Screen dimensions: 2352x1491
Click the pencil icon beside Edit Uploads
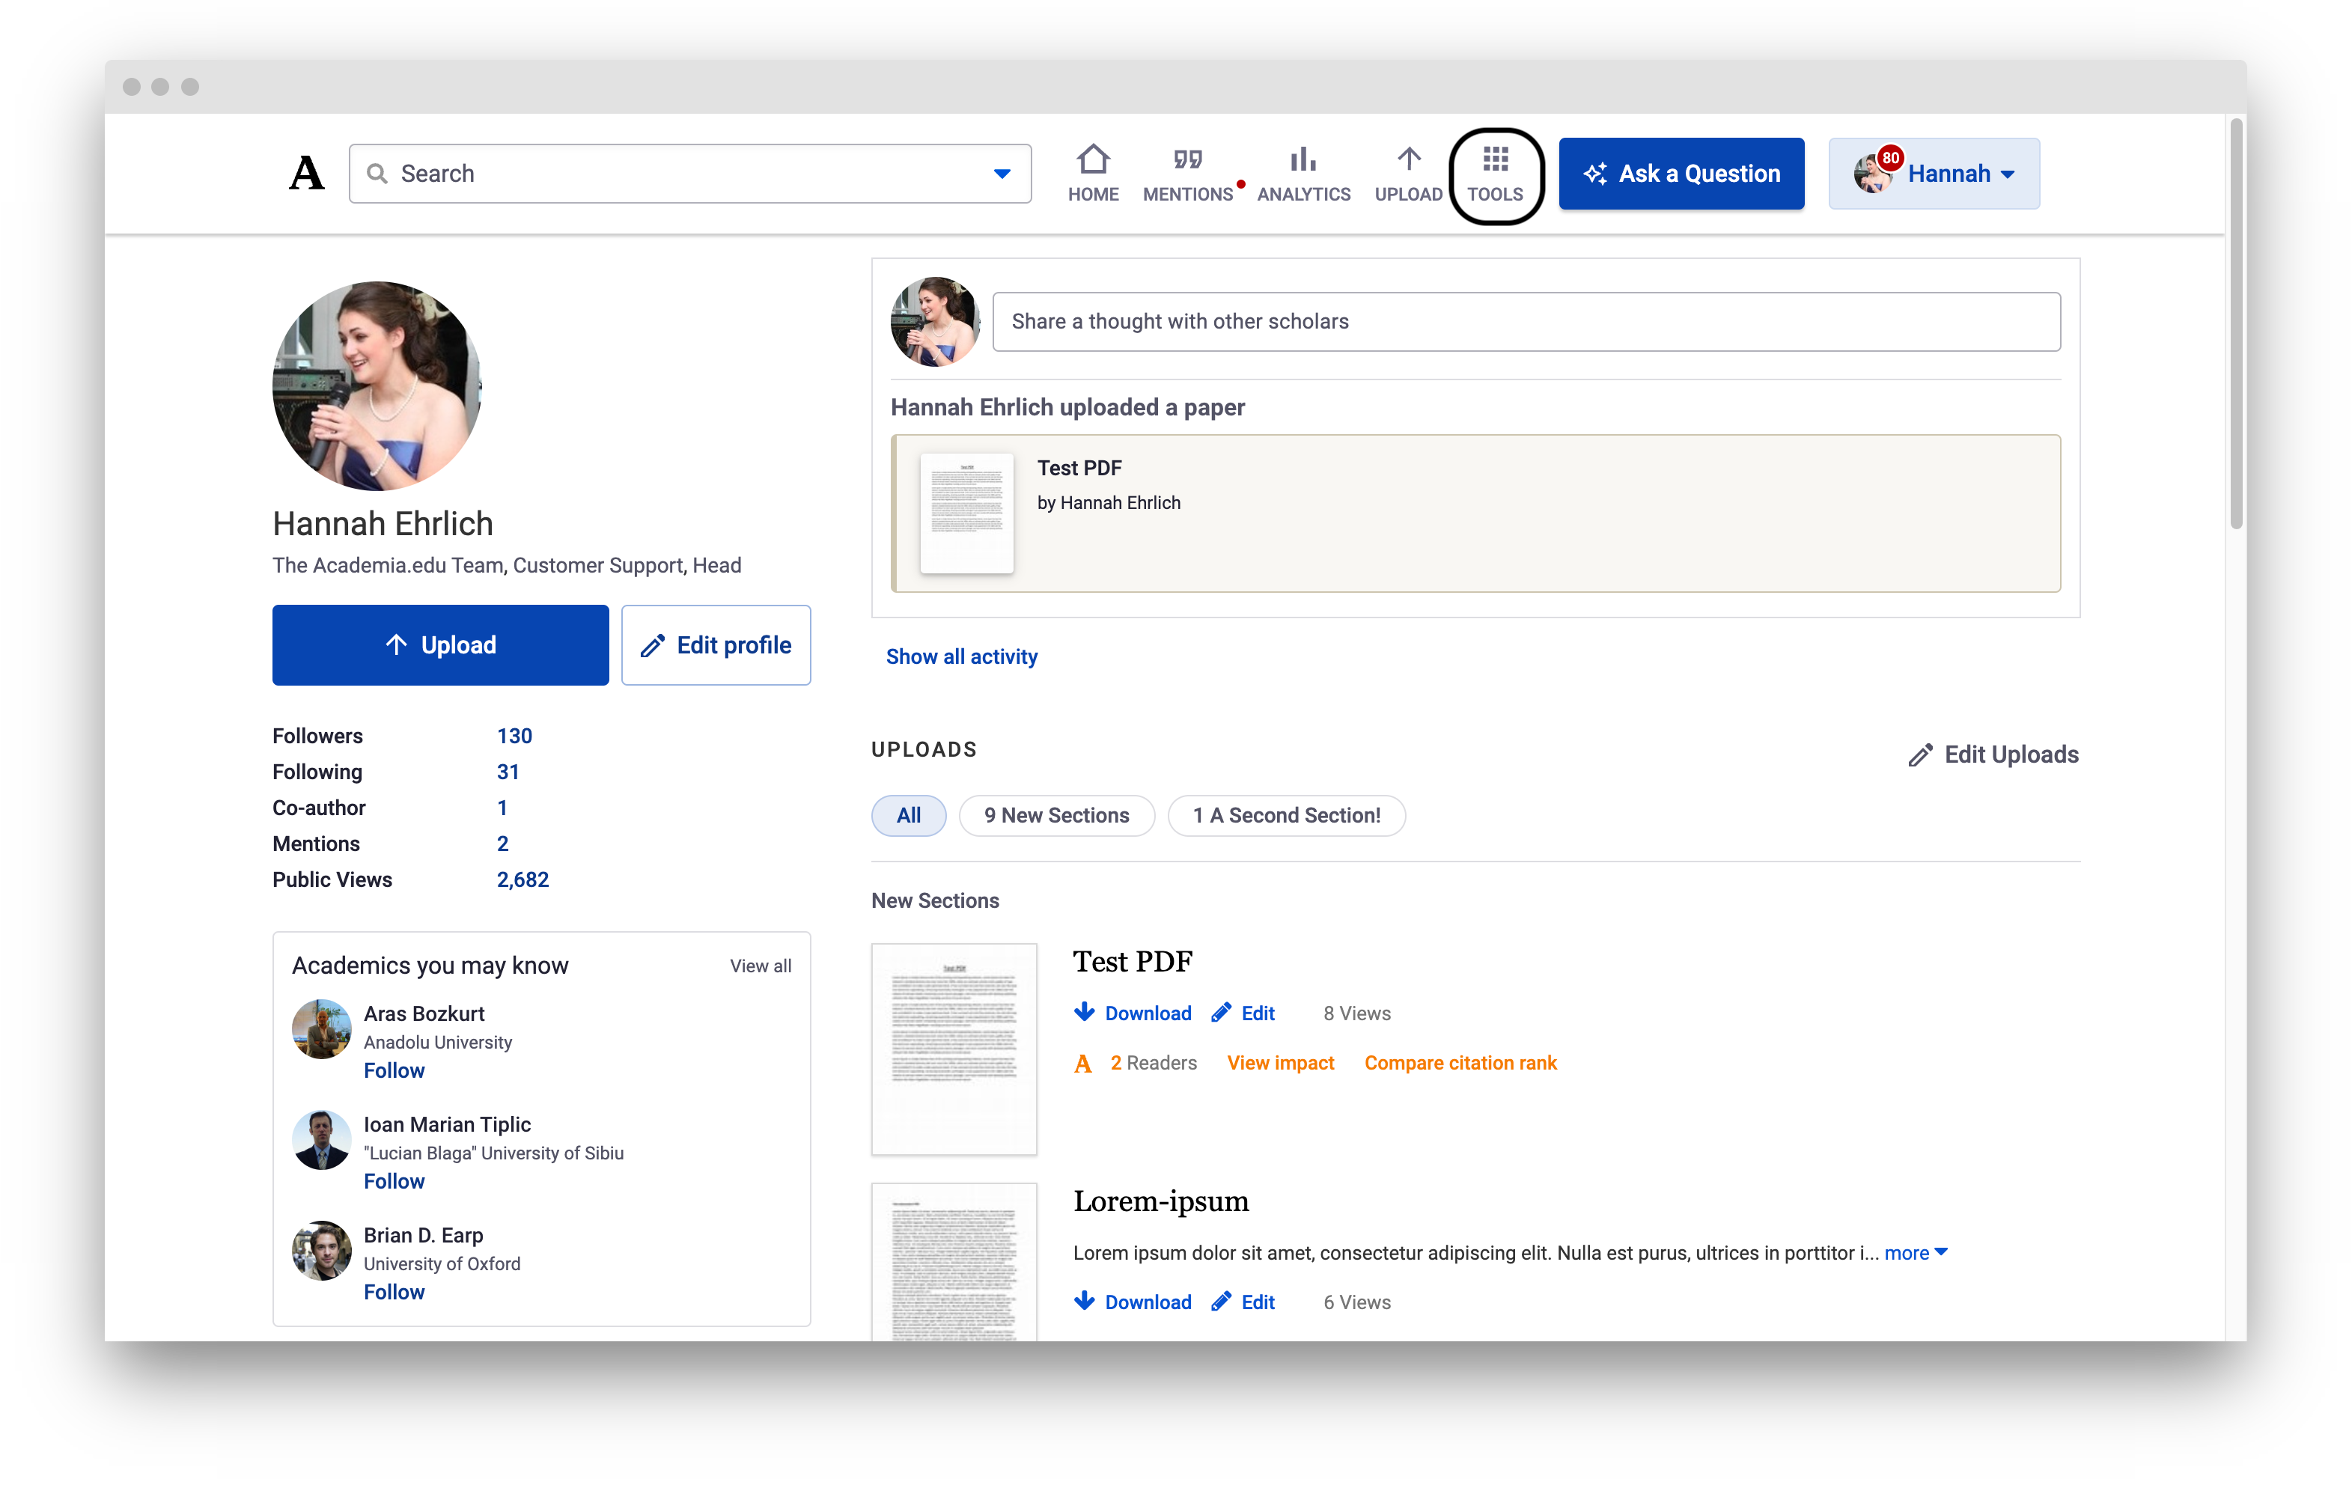(1920, 754)
